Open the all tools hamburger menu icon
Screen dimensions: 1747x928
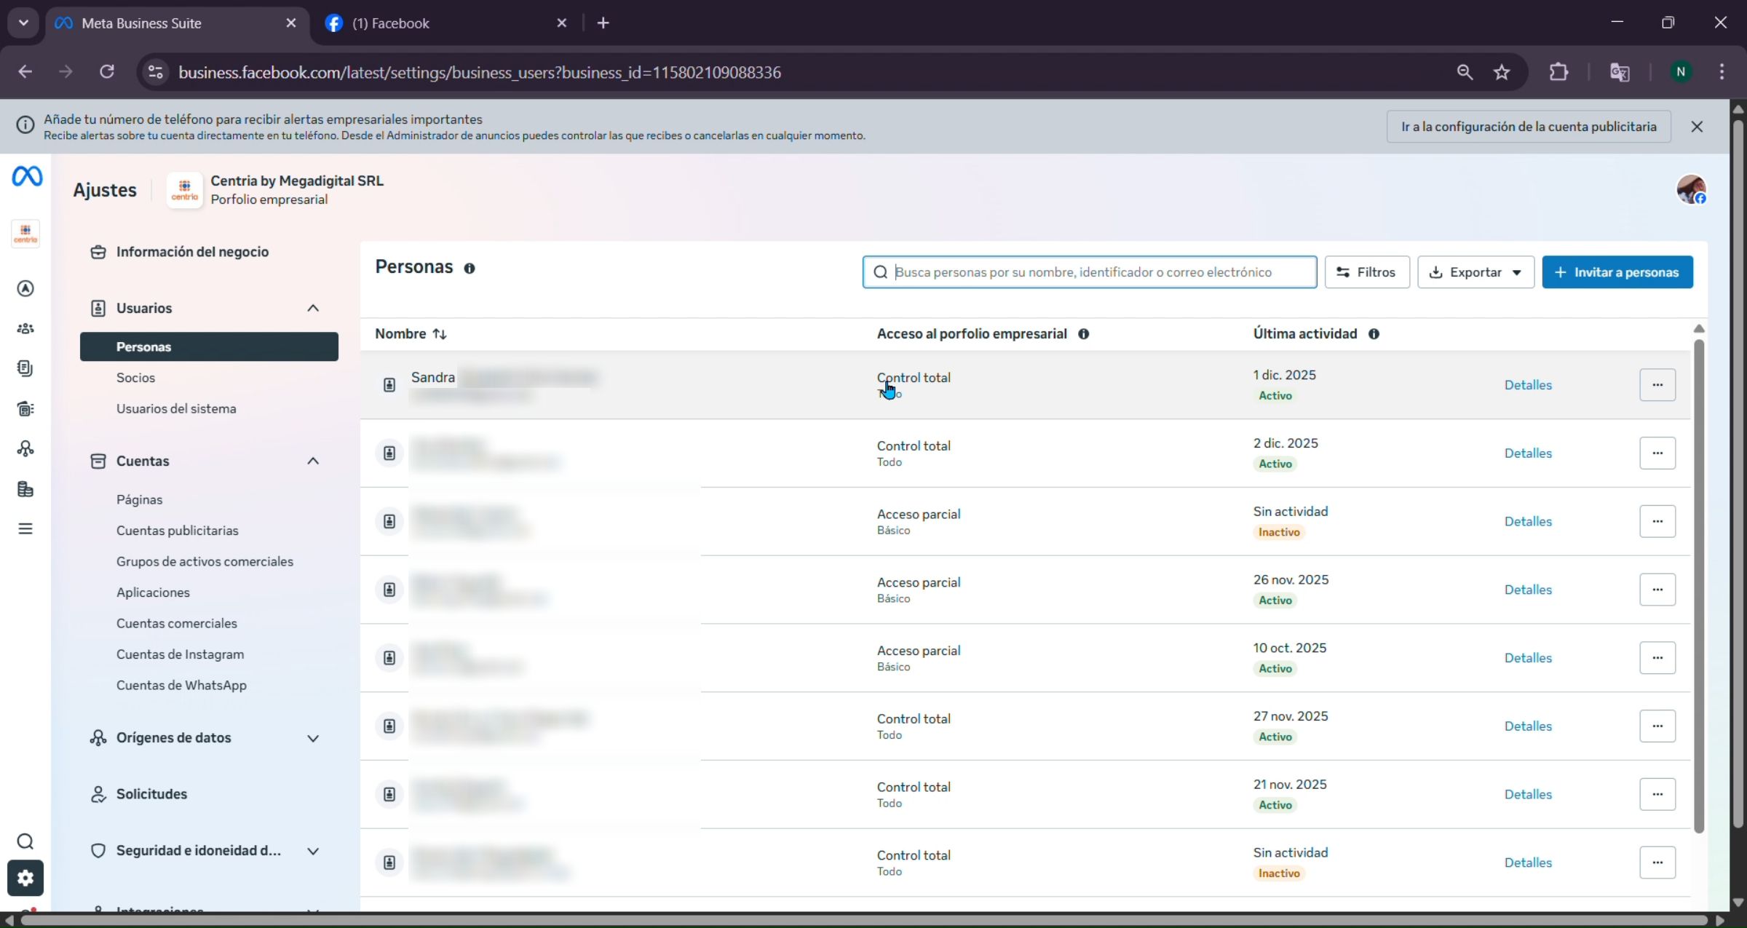point(25,528)
